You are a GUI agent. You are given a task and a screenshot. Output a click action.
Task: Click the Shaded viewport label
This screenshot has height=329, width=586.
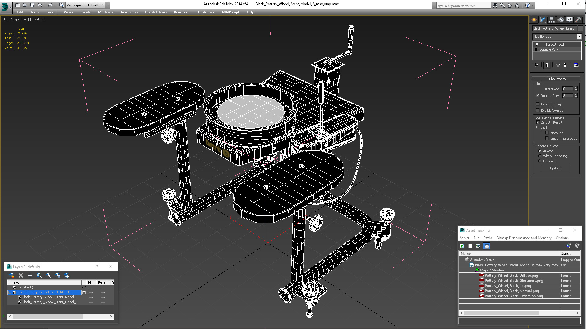pyautogui.click(x=37, y=19)
